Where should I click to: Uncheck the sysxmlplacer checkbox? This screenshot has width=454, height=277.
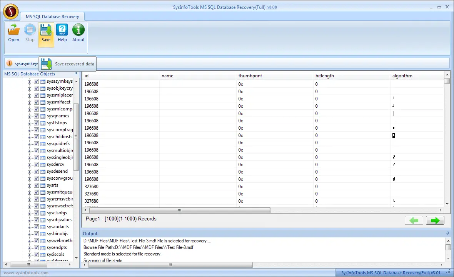click(x=36, y=95)
